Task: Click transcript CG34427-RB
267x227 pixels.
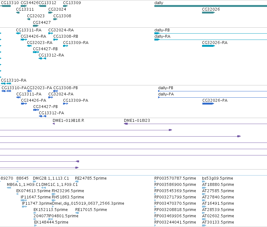Action: 36,52
